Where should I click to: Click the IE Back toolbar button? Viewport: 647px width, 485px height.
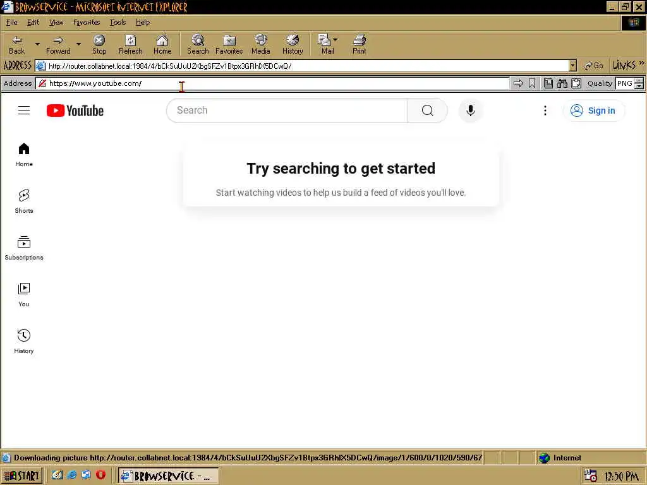16,45
